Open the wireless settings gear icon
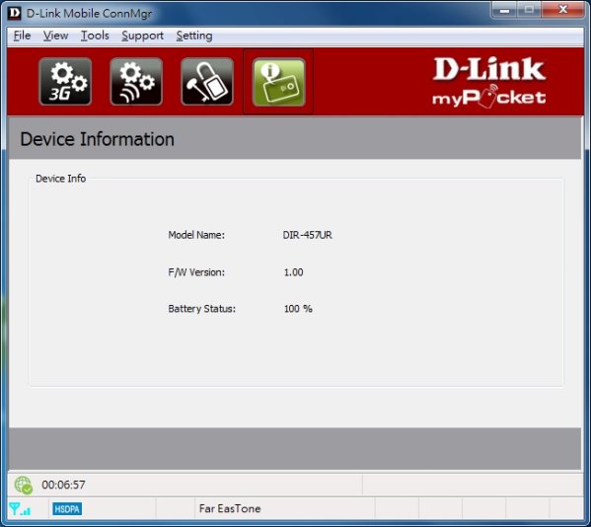 (x=136, y=82)
